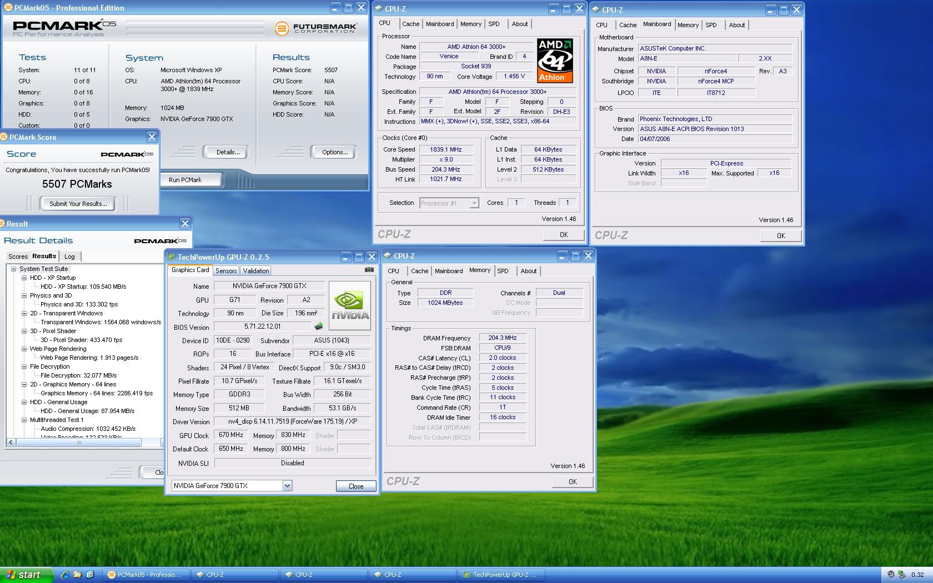Collapse the 3D - Pixel Shader node
This screenshot has height=583, width=933.
coord(24,331)
